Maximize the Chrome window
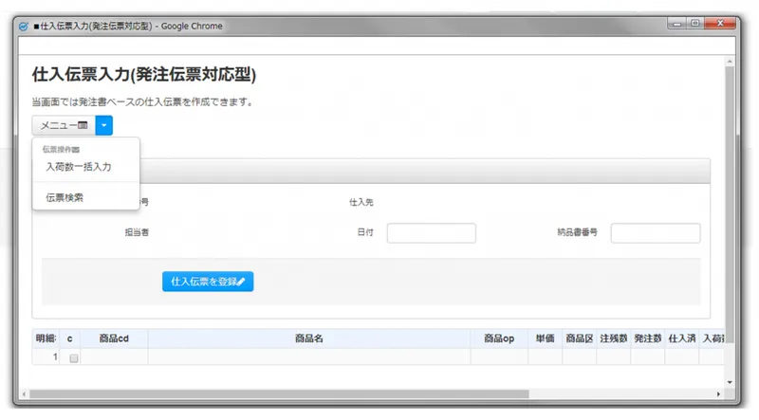 pyautogui.click(x=695, y=23)
